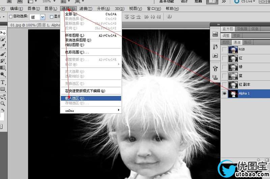Select the Gradient tool

(x=3, y=67)
